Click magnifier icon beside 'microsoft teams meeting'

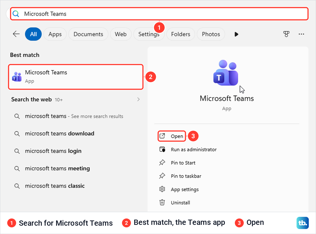pyautogui.click(x=17, y=169)
